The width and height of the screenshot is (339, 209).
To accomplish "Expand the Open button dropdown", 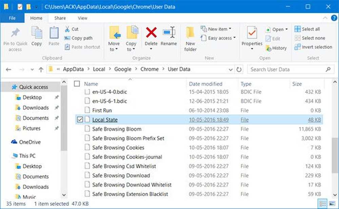I will pos(287,29).
